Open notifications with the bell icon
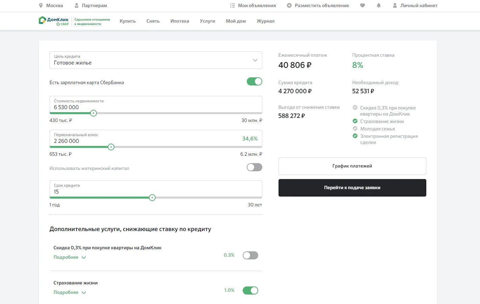Screen dimensions: 480x304 (379, 5)
